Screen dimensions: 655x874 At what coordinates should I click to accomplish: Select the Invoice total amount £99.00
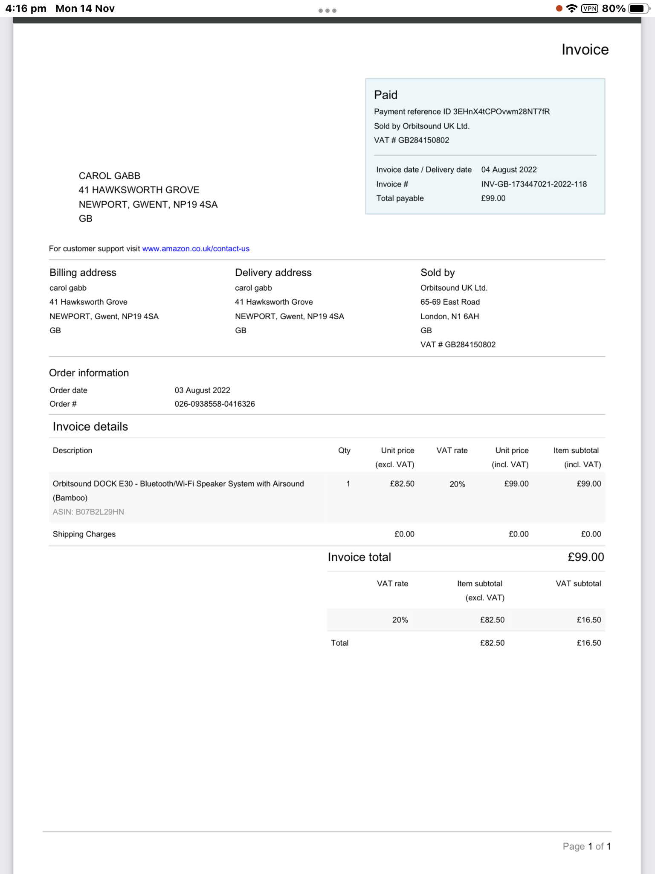(x=586, y=557)
